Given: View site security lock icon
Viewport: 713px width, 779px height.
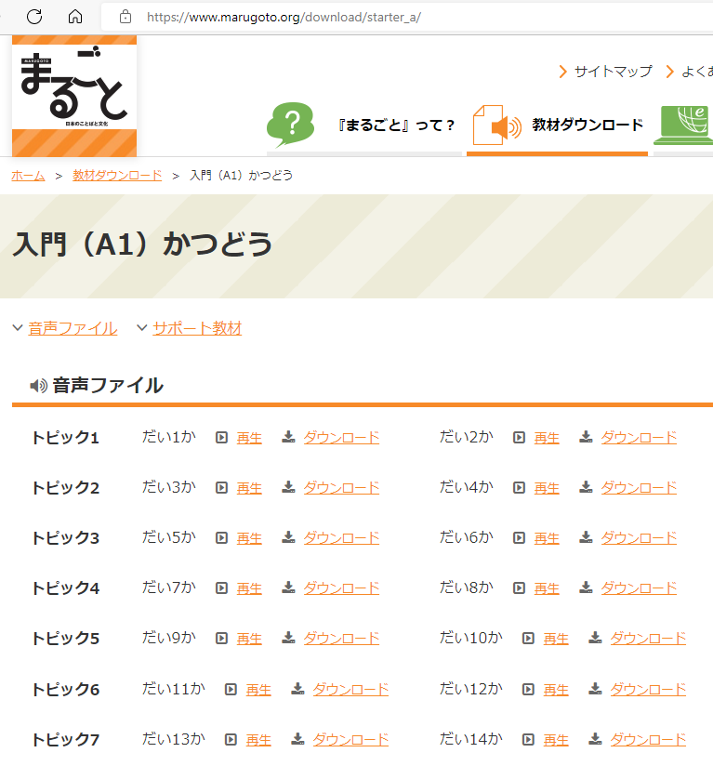Looking at the screenshot, I should click(x=125, y=17).
